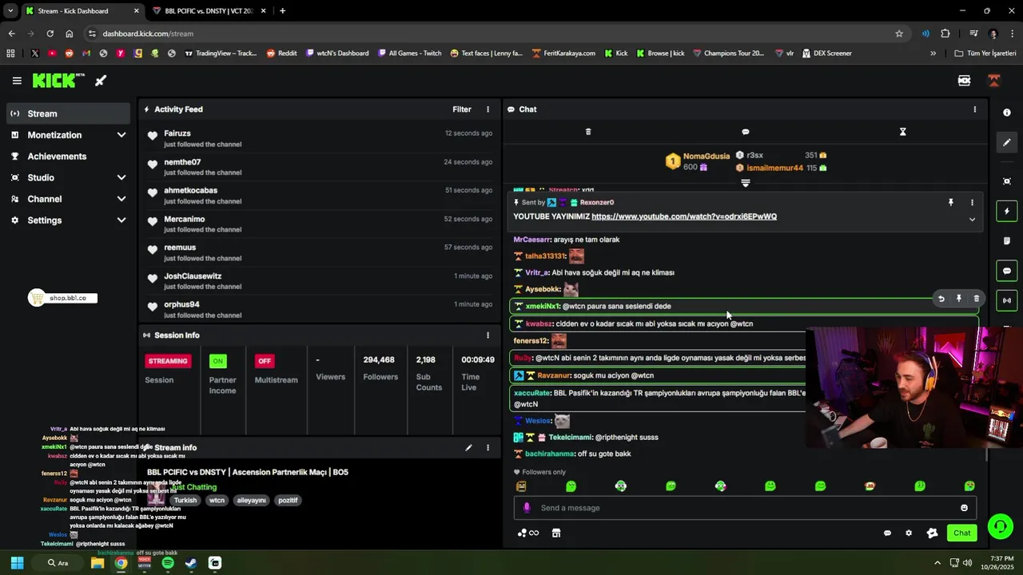Open the pinned YouTube stream link
The image size is (1023, 575).
click(x=684, y=216)
